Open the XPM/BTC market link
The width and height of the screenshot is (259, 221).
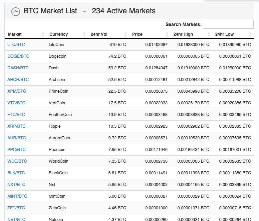pos(17,91)
